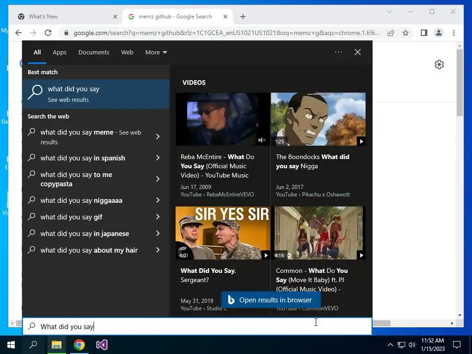Screen dimensions: 472x354
Task: Open The Boondocks video thumbnail
Action: tap(318, 119)
